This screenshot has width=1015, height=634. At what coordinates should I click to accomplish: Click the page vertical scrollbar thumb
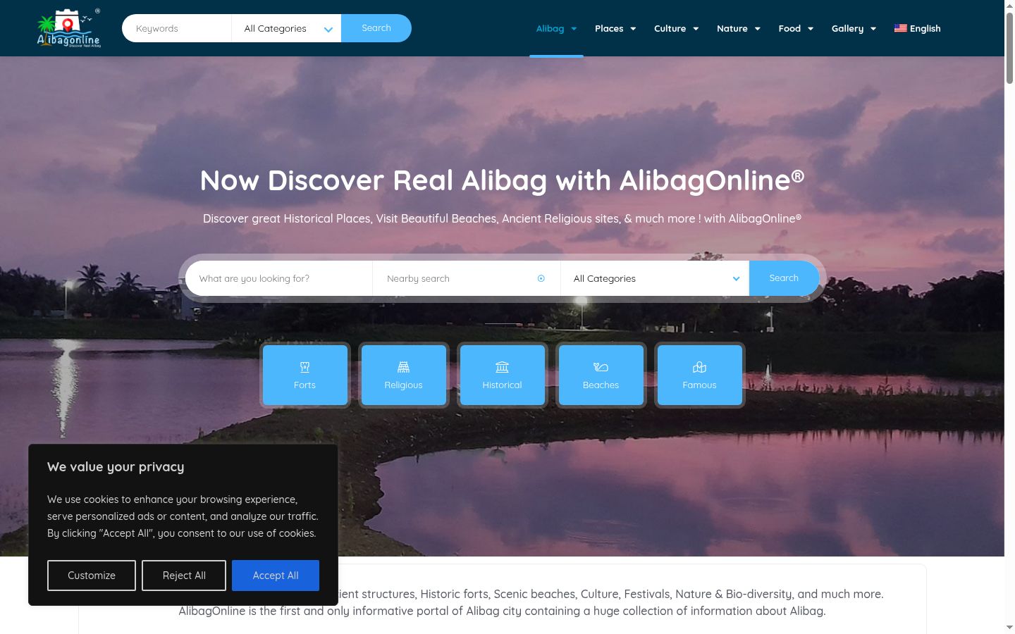[1009, 48]
